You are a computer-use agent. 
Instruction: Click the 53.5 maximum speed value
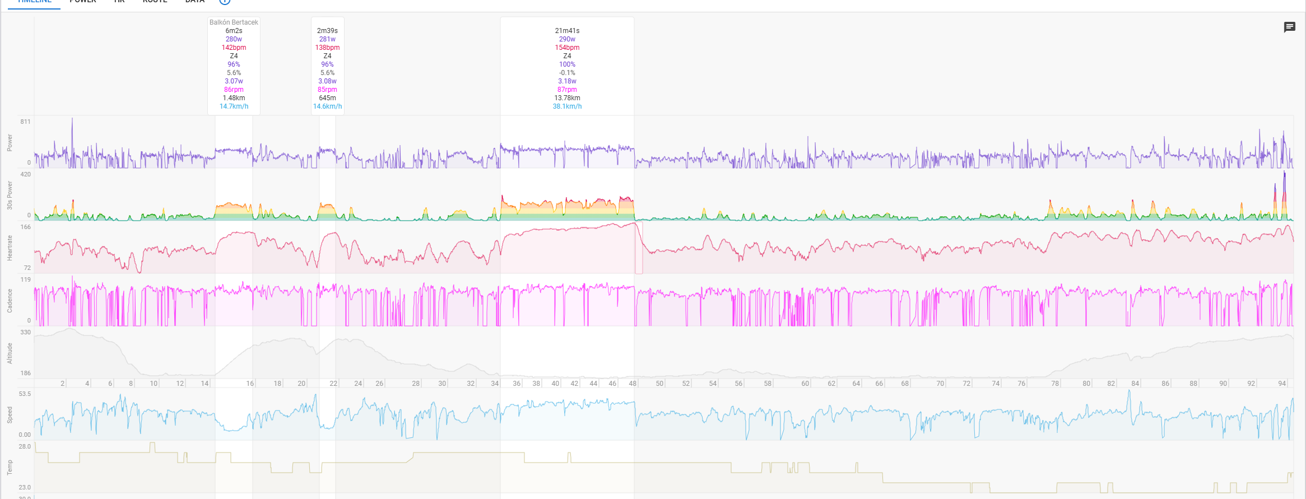point(25,394)
